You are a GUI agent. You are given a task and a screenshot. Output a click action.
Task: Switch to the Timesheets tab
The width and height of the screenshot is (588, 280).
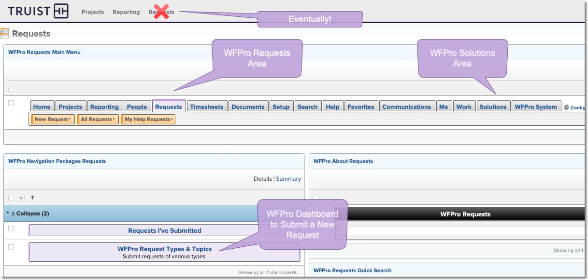[x=207, y=107]
